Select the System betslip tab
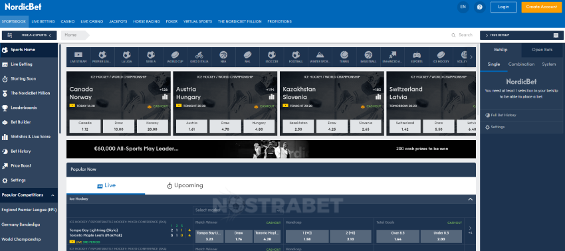Viewport: 565px width, 251px height. pyautogui.click(x=549, y=64)
